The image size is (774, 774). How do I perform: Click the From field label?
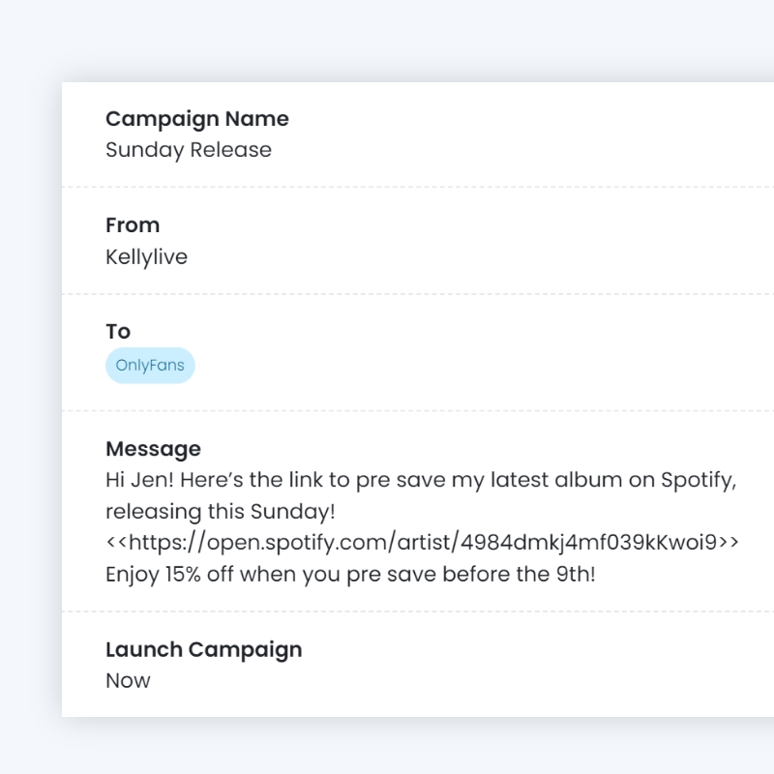[132, 224]
